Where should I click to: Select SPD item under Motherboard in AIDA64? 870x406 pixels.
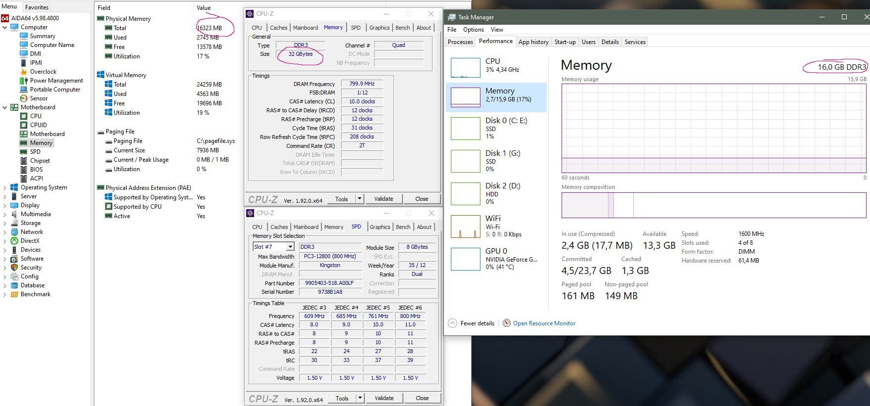pyautogui.click(x=35, y=152)
